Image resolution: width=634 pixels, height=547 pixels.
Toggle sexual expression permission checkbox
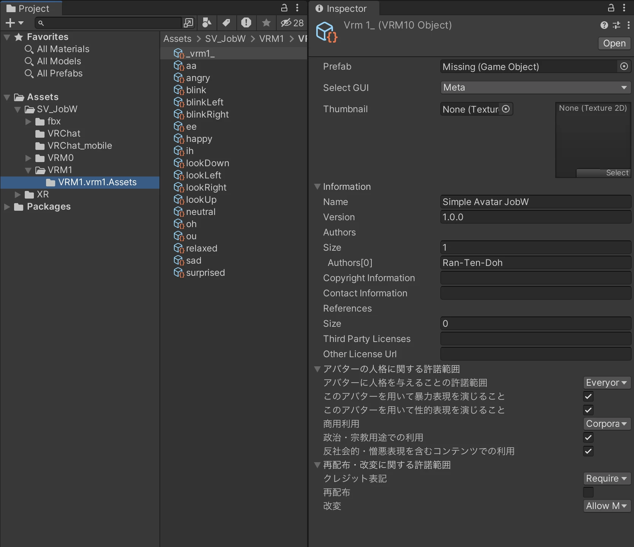click(x=588, y=410)
